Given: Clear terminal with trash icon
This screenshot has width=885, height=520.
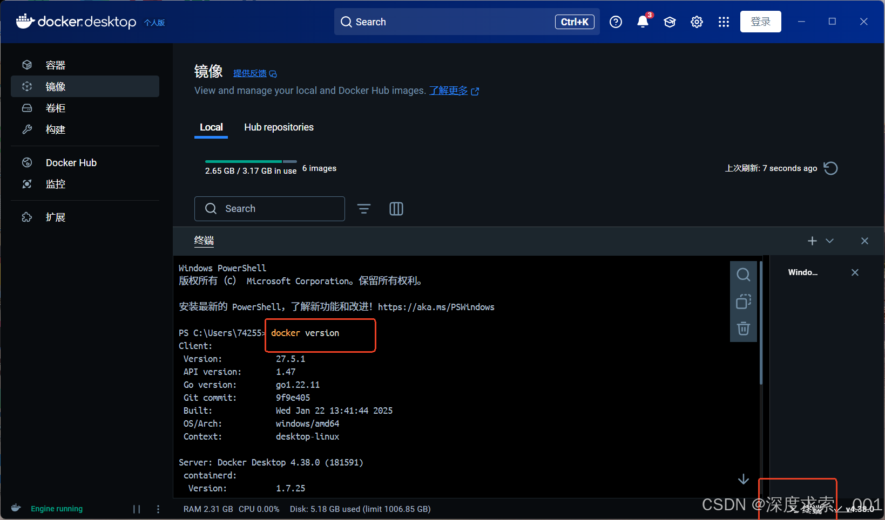Looking at the screenshot, I should 744,329.
